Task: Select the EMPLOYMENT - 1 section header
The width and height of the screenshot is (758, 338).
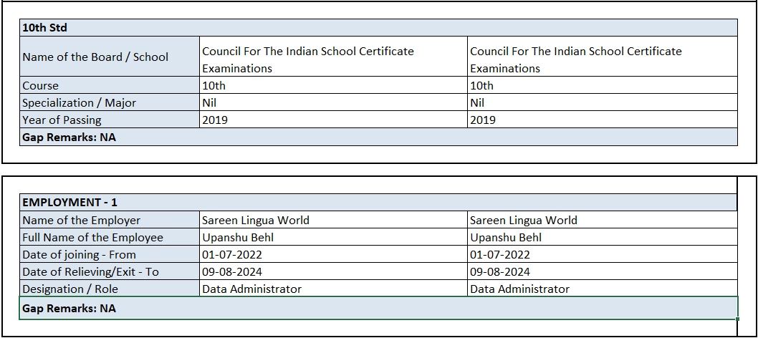Action: click(69, 203)
